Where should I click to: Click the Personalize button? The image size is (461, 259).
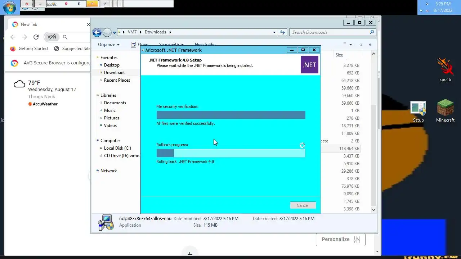[341, 240]
